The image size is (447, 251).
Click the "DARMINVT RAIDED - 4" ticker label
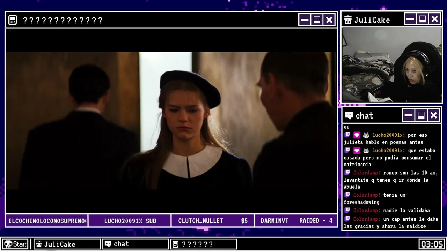pos(295,221)
